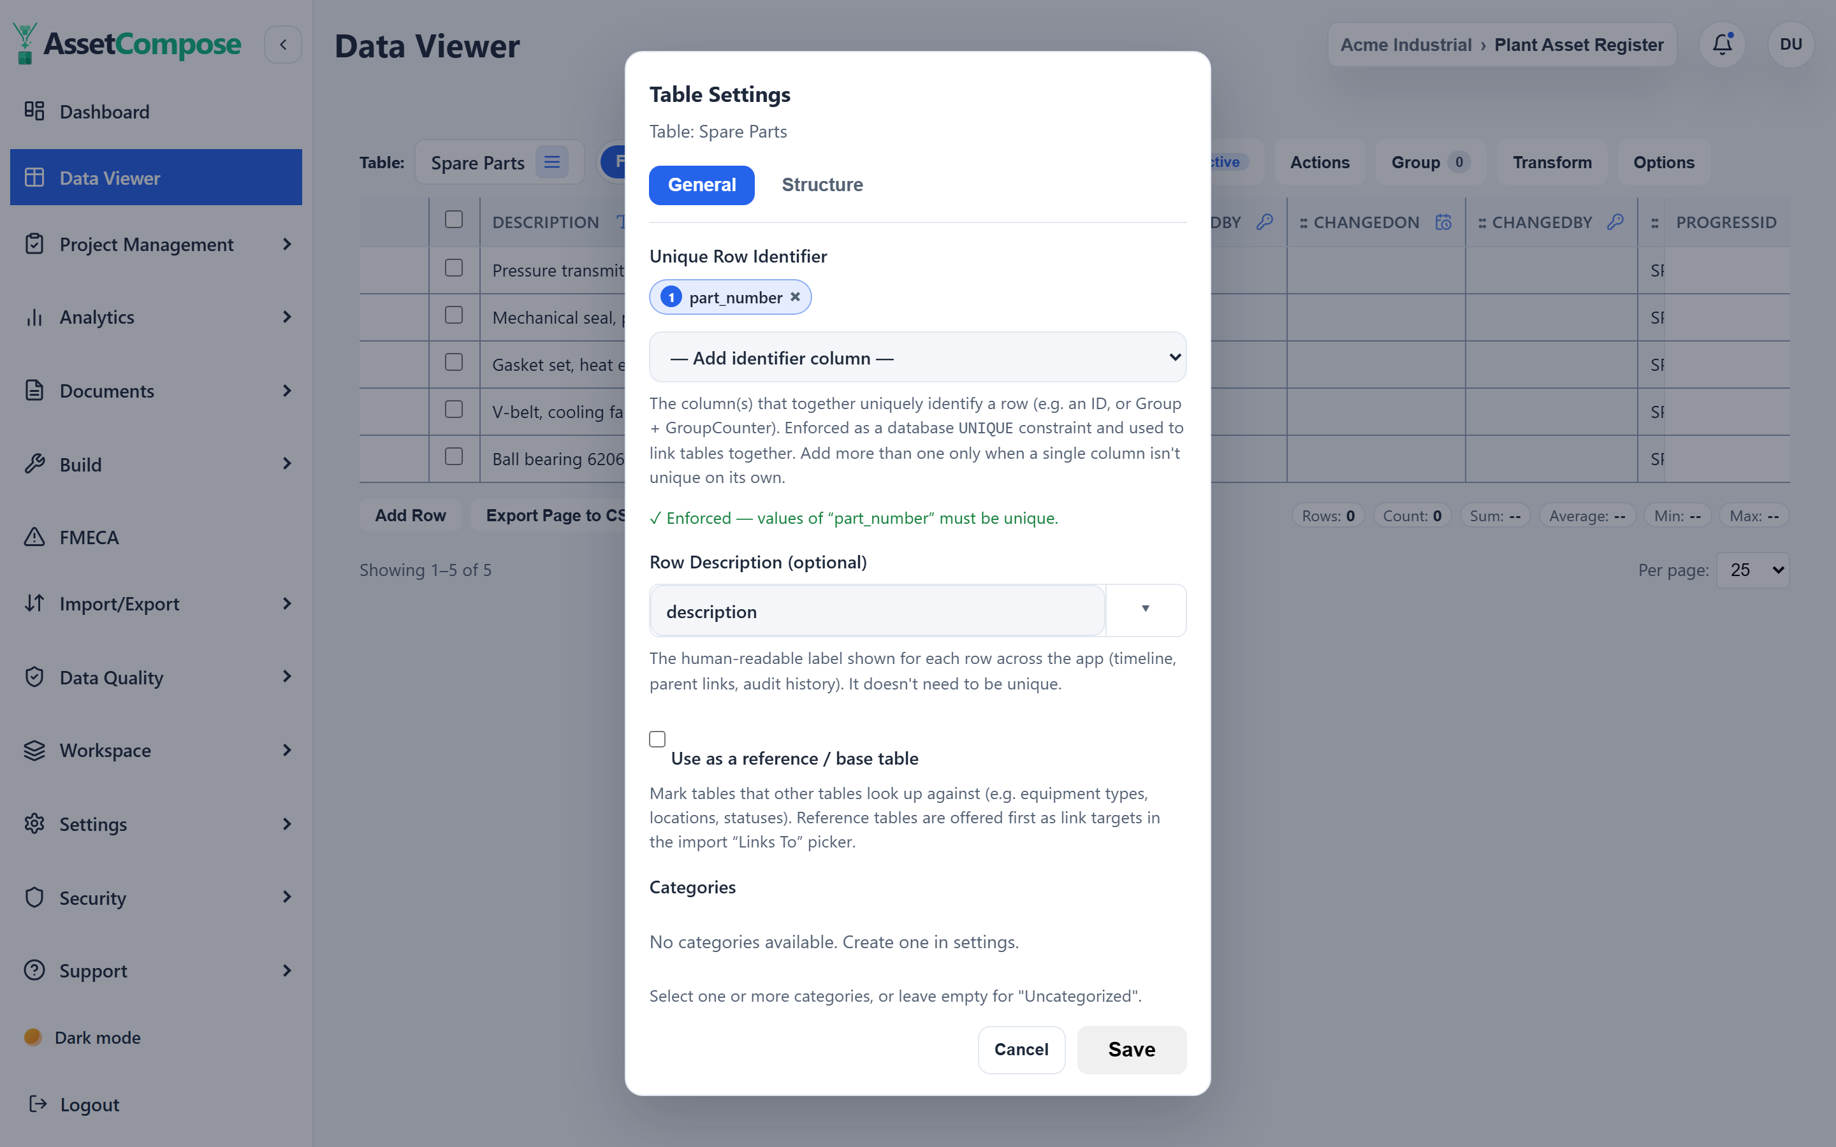Click the Add Row button
This screenshot has height=1147, width=1836.
point(411,515)
